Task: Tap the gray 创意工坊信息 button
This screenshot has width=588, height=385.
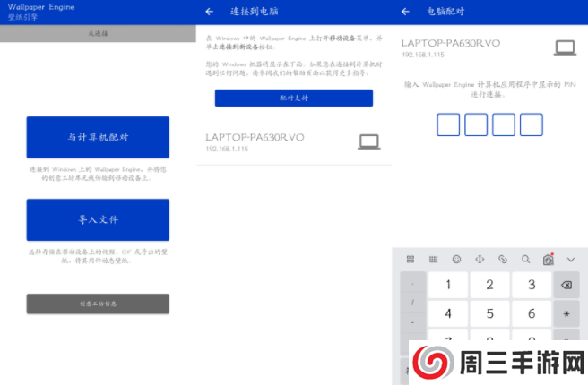Action: [98, 304]
